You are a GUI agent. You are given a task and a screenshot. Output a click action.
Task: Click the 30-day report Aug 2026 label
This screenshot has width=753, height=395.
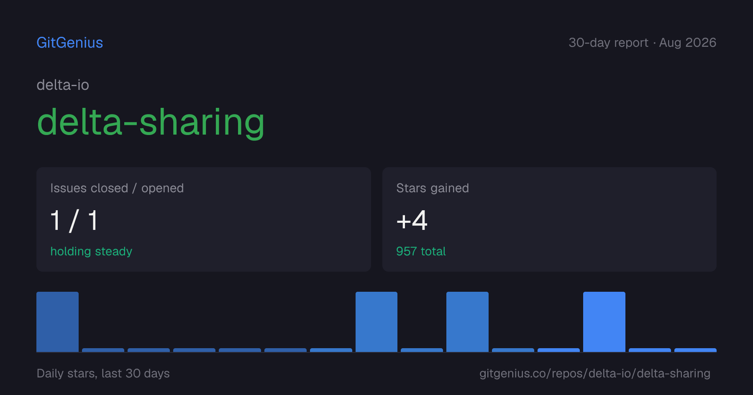[642, 43]
